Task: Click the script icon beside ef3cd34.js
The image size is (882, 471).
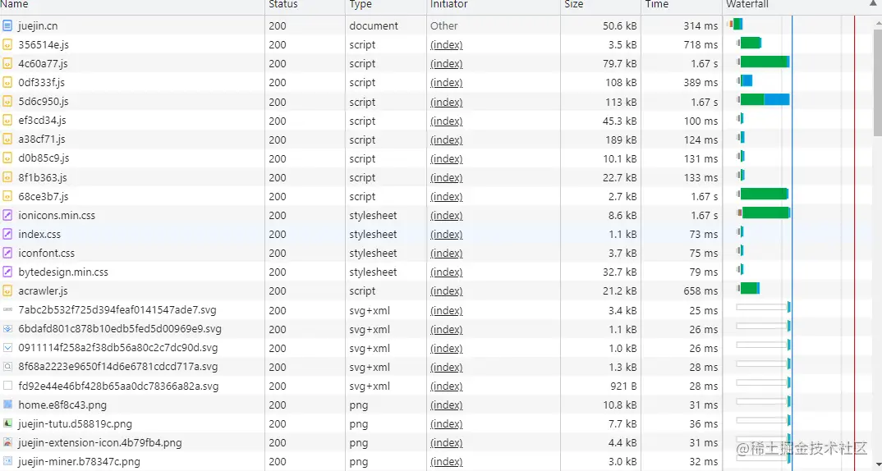Action: pos(7,121)
